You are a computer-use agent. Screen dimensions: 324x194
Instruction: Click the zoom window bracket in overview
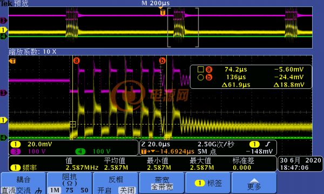pos(183,27)
